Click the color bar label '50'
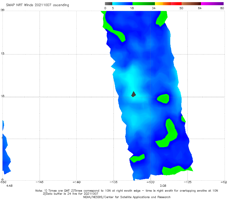 tap(181, 8)
